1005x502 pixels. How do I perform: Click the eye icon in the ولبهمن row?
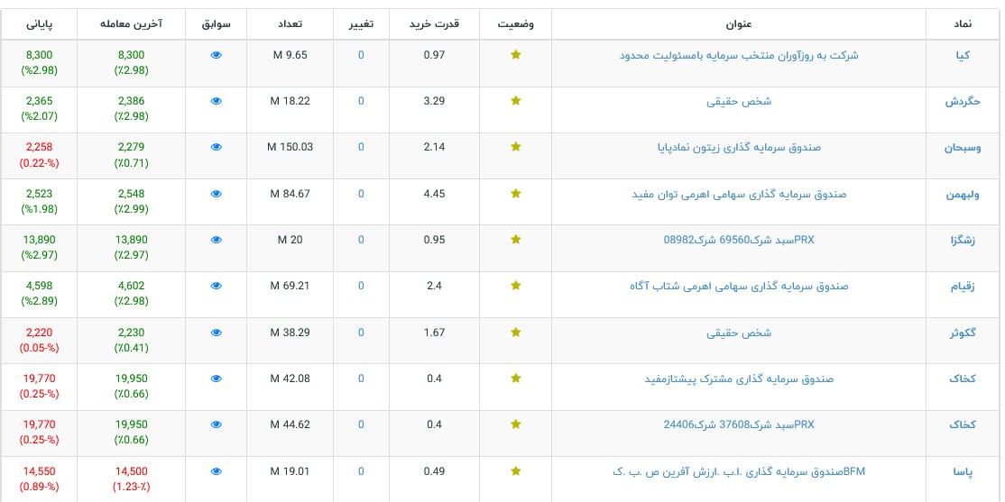tap(216, 193)
